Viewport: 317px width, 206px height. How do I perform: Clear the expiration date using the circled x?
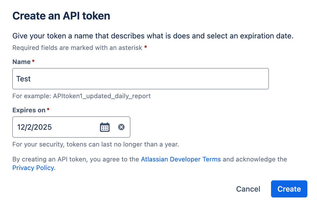121,127
